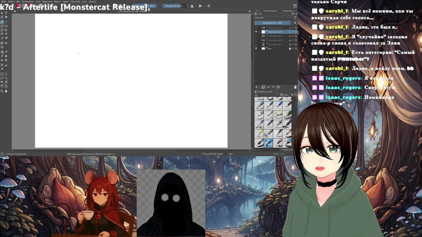Expand the add-layer type arrow

[x=260, y=87]
